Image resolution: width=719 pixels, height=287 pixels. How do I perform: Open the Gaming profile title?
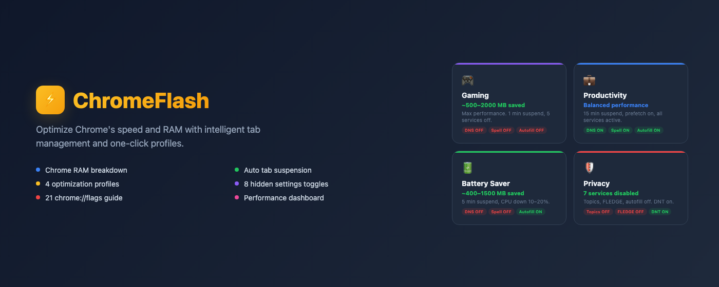(475, 95)
